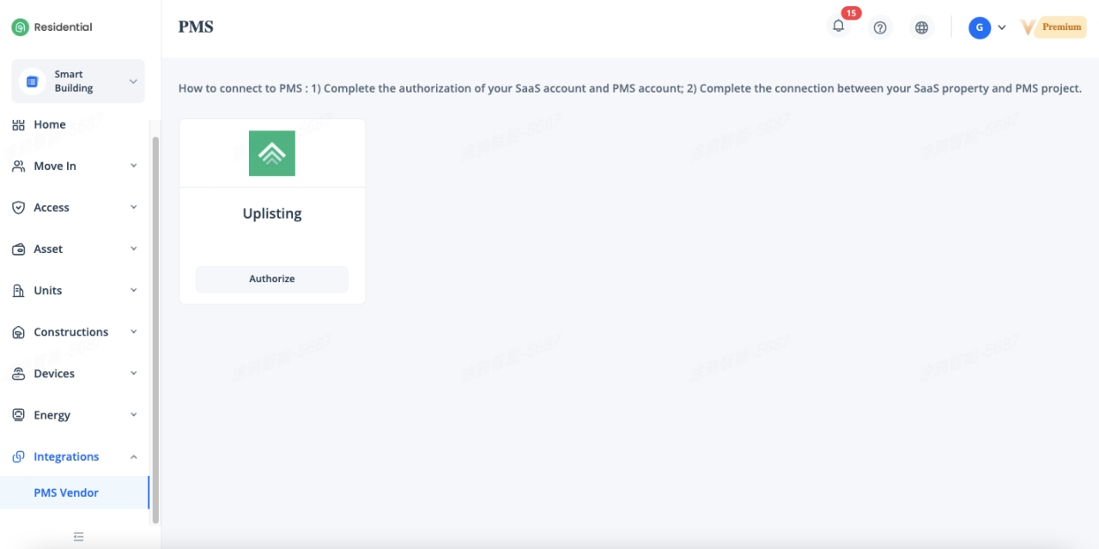Click the Residential logo icon
1099x549 pixels.
coord(20,27)
